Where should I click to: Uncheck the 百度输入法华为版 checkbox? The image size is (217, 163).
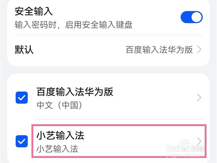tap(22, 98)
